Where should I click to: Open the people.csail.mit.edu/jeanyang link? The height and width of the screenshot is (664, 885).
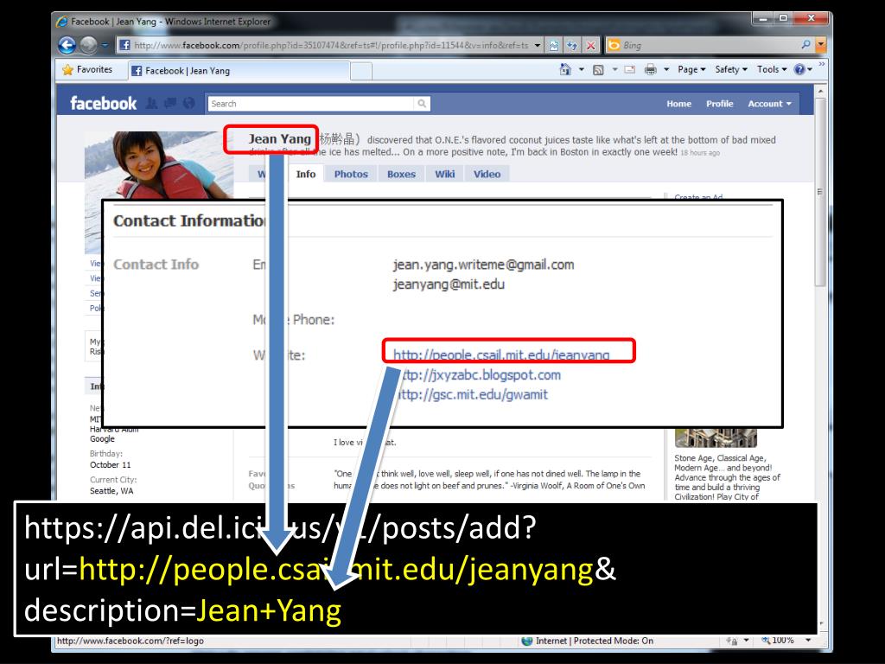501,354
